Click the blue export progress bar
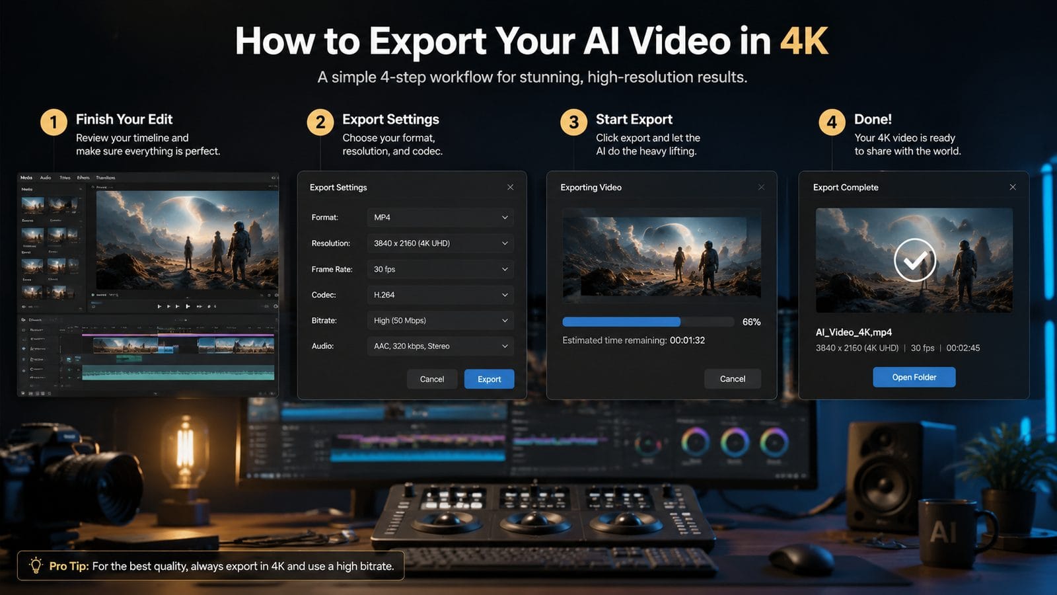 (621, 322)
